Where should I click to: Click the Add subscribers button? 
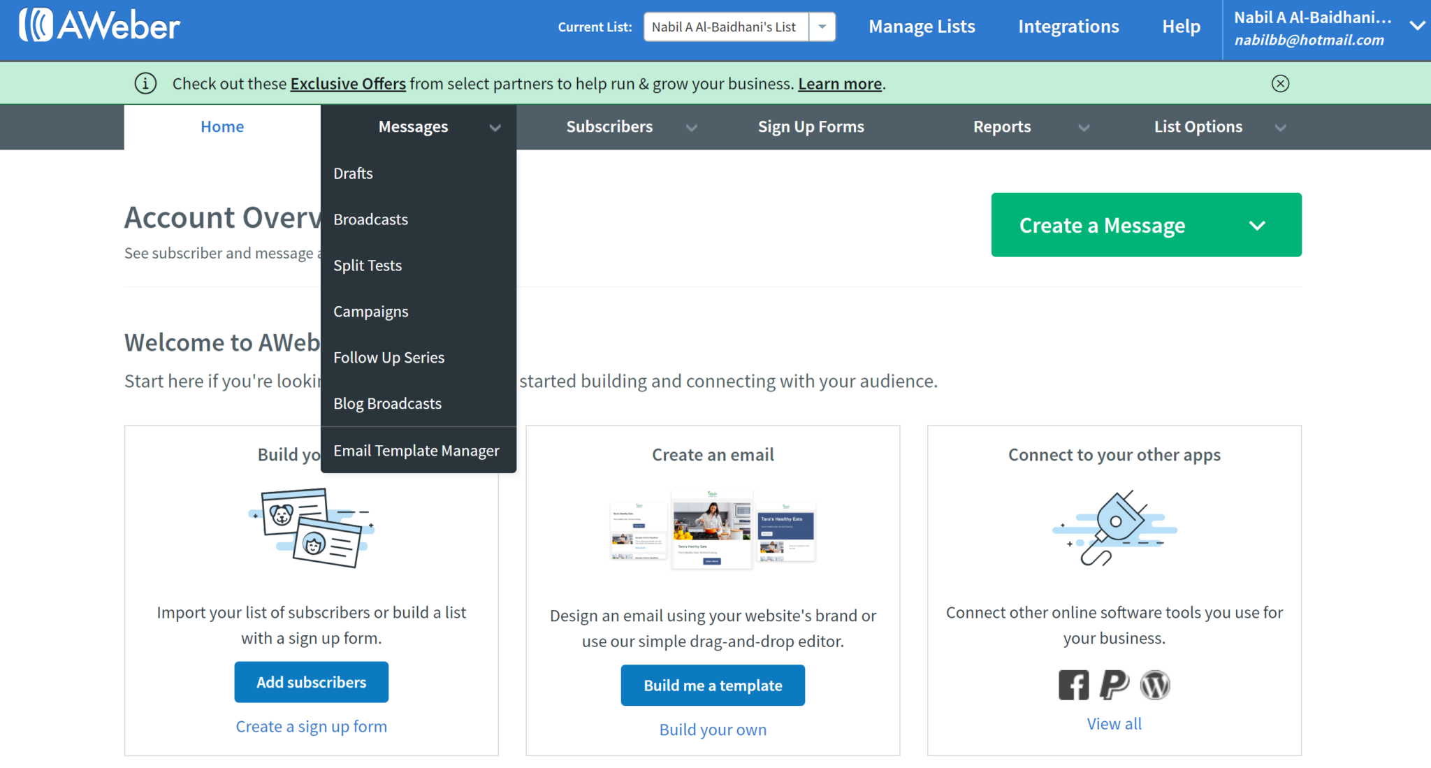(x=312, y=682)
